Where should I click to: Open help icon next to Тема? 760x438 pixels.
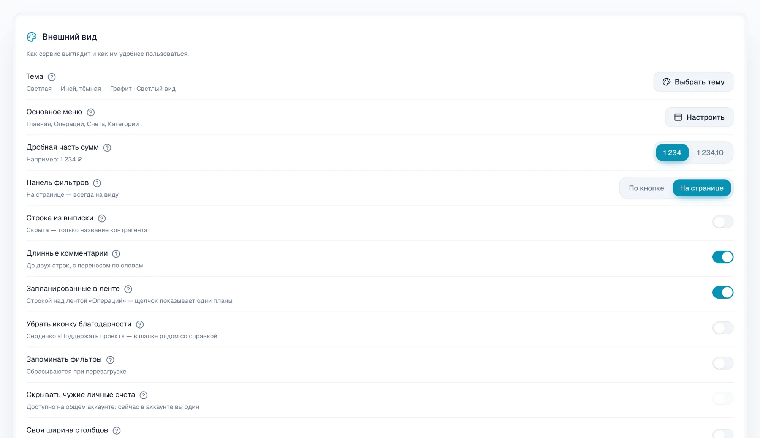52,77
